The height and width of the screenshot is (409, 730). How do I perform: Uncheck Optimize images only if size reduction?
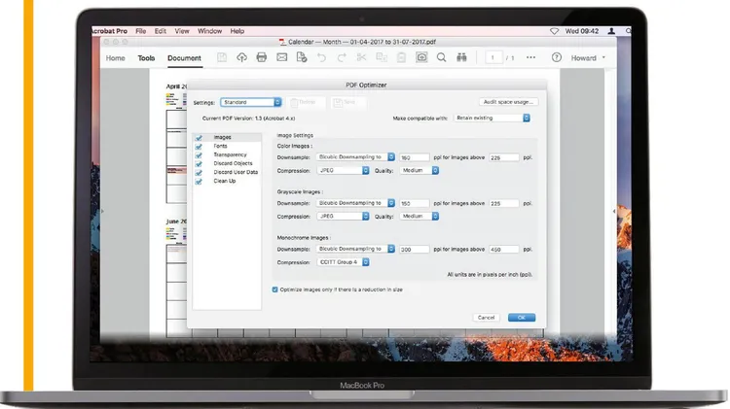click(x=274, y=290)
